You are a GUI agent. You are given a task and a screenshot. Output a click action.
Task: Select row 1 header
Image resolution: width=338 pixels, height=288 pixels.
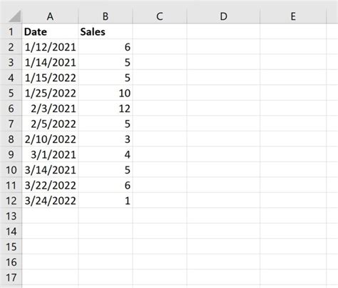pyautogui.click(x=11, y=31)
